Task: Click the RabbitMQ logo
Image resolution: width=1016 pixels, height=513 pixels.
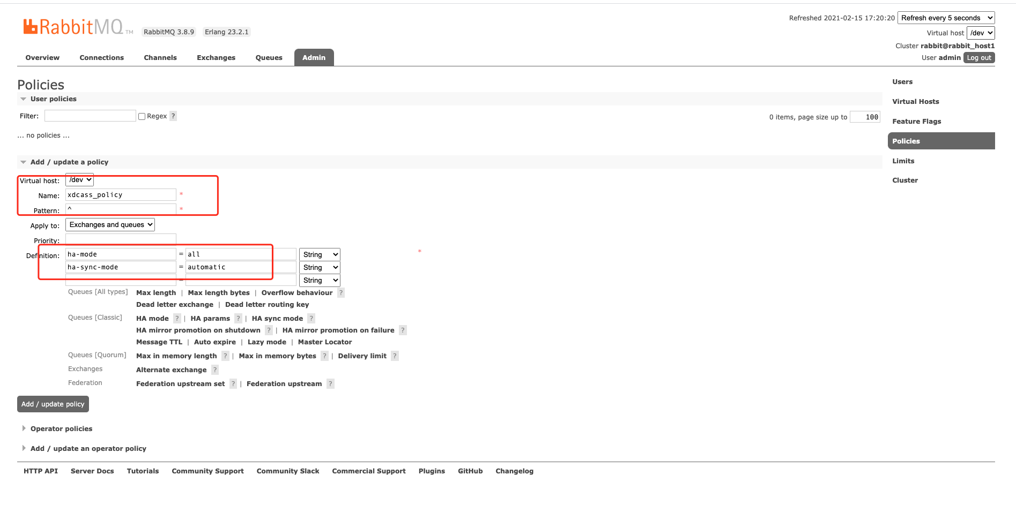Action: pos(78,27)
